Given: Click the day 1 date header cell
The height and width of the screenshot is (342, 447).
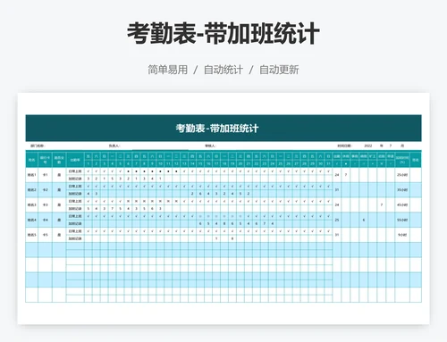Looking at the screenshot, I should [x=89, y=163].
